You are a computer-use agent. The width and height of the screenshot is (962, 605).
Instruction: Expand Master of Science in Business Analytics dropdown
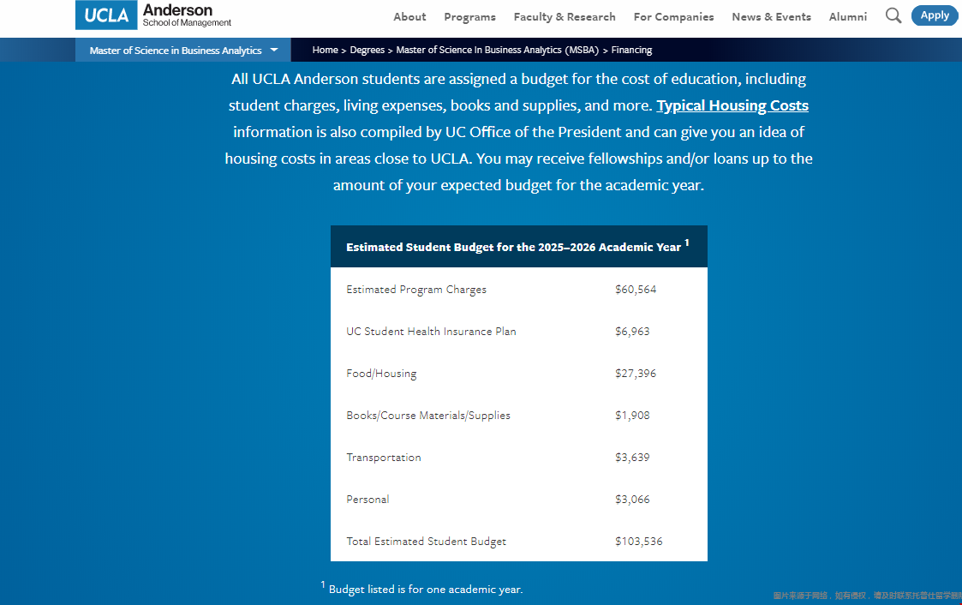coord(182,51)
